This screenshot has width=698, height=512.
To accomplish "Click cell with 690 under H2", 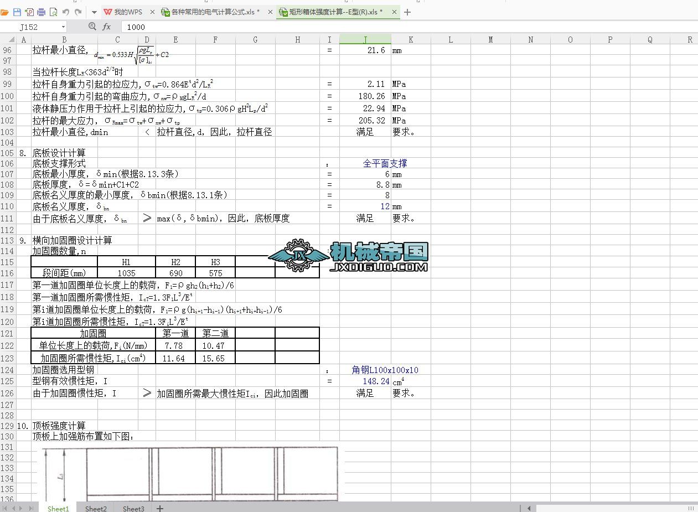I will (x=176, y=273).
